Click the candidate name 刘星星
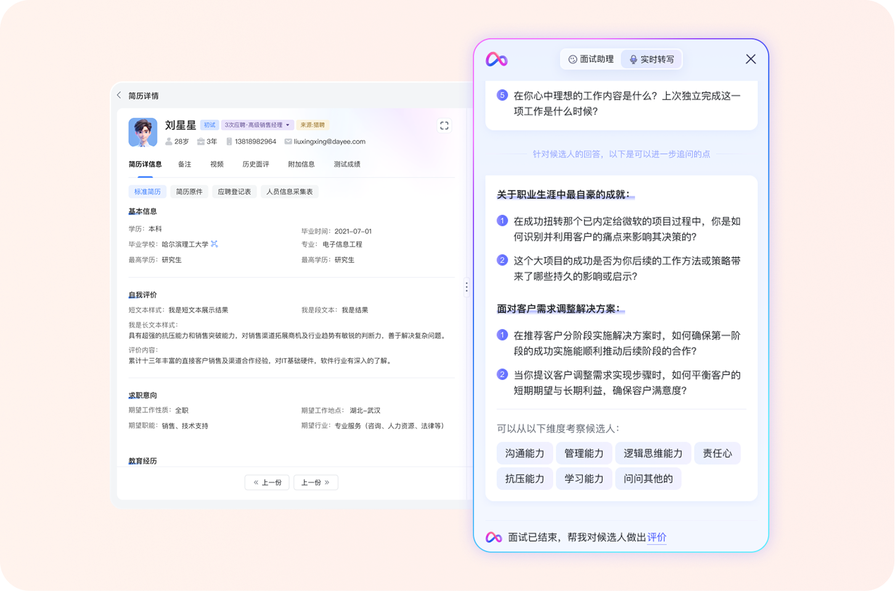Screen dimensions: 895x591 coord(181,125)
